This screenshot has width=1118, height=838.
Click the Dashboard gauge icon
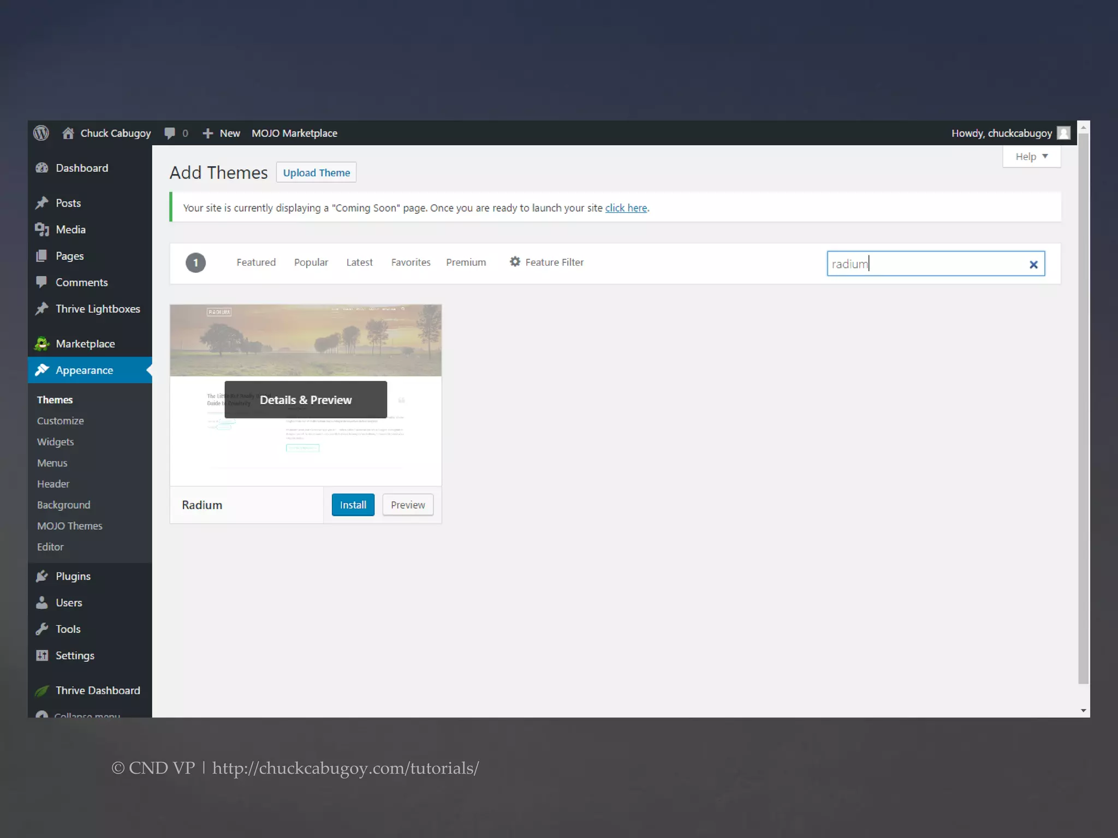[42, 168]
